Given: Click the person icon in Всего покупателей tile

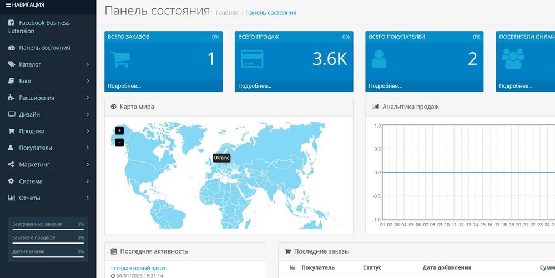Looking at the screenshot, I should (379, 59).
